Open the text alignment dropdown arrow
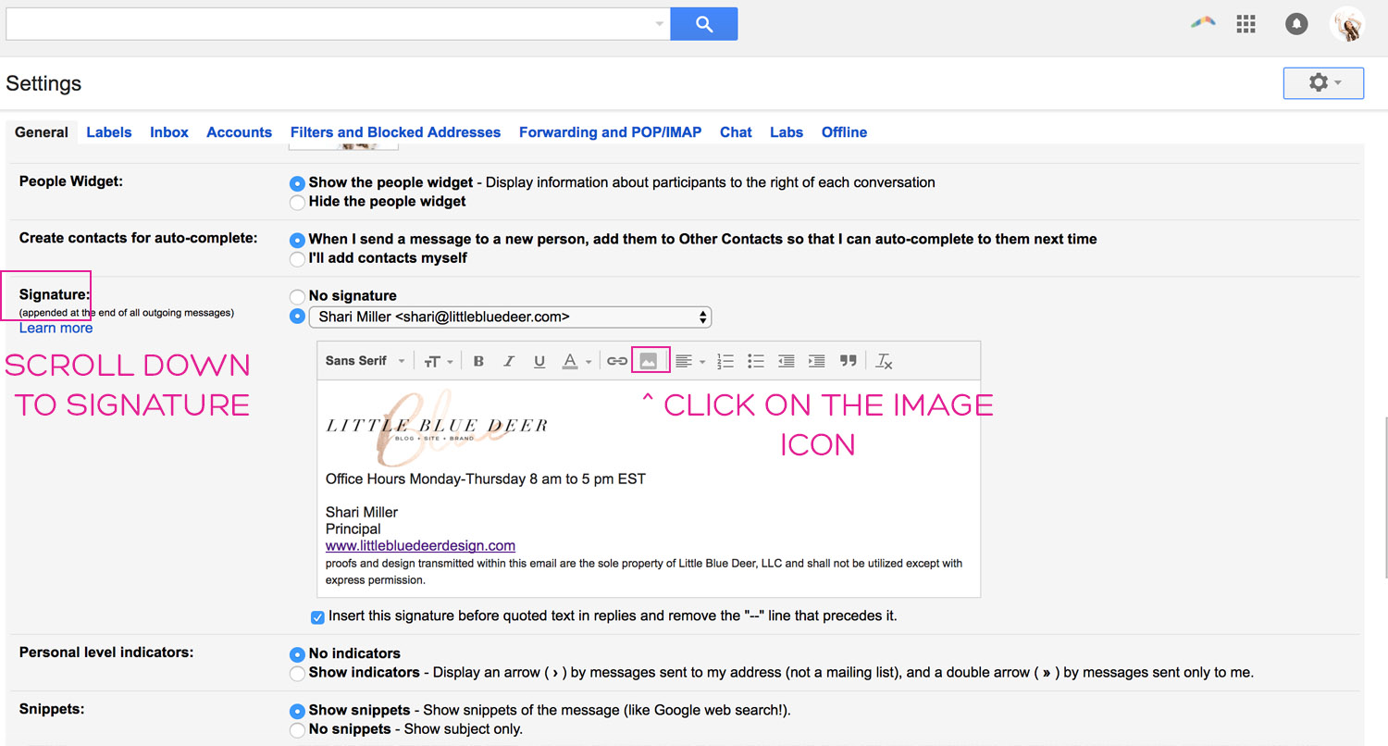 pyautogui.click(x=700, y=360)
